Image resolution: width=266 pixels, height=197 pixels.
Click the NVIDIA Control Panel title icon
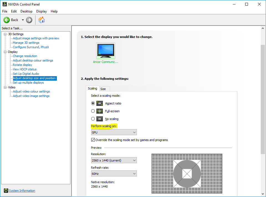click(x=5, y=4)
